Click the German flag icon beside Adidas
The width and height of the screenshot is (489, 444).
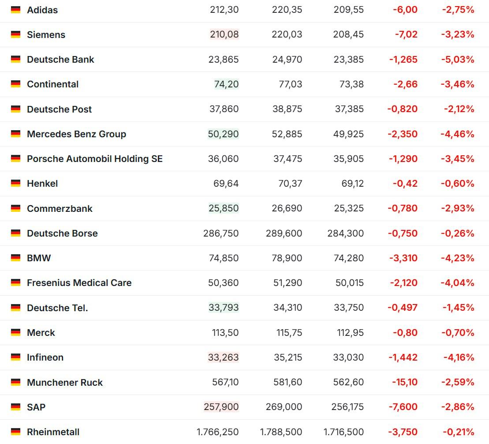point(16,10)
